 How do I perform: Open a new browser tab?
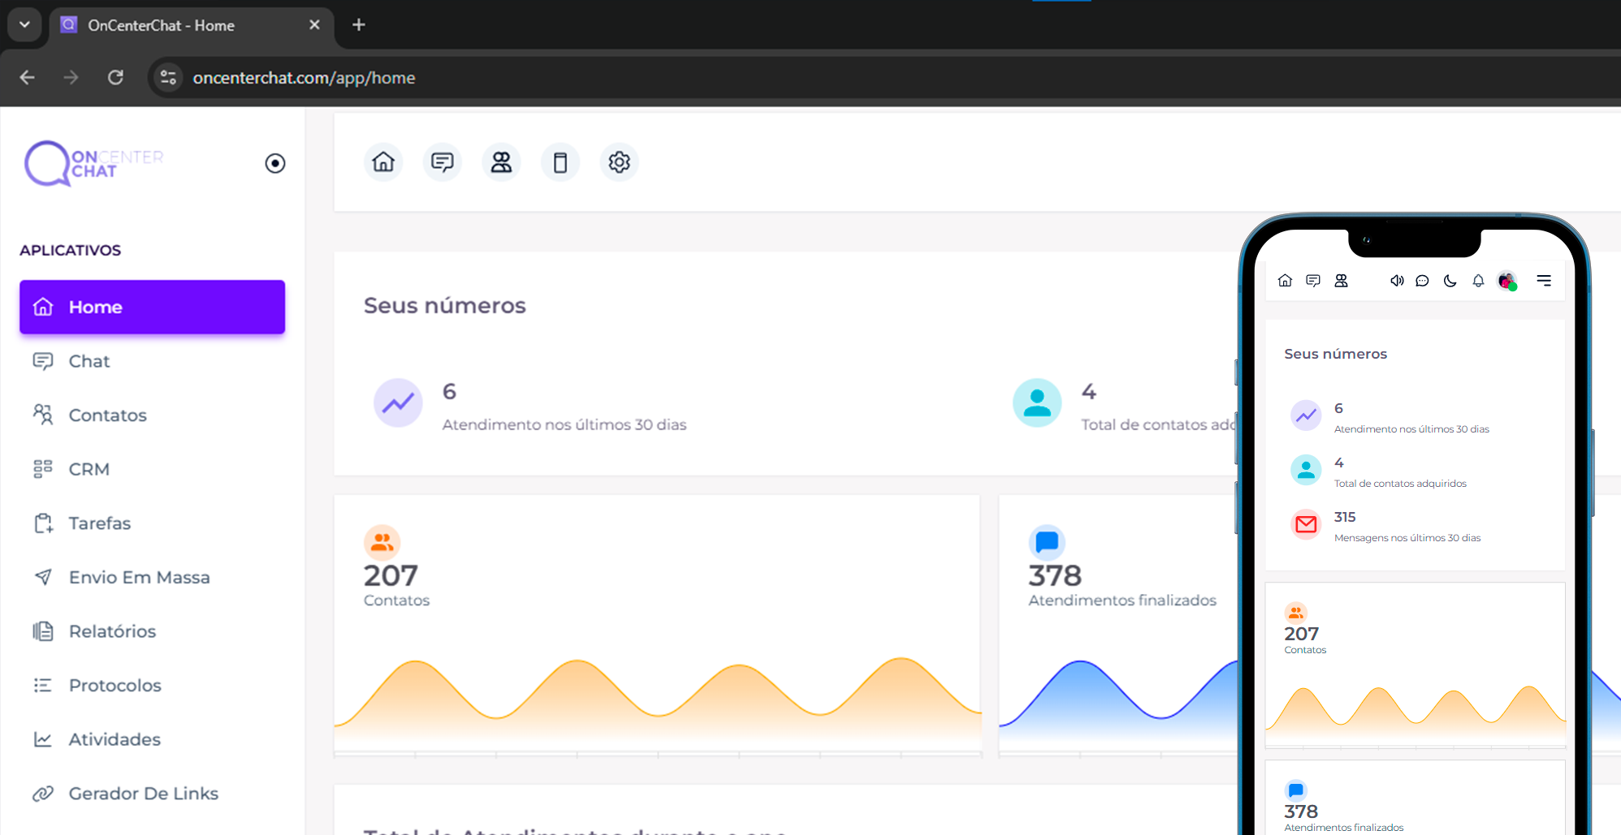click(x=358, y=25)
